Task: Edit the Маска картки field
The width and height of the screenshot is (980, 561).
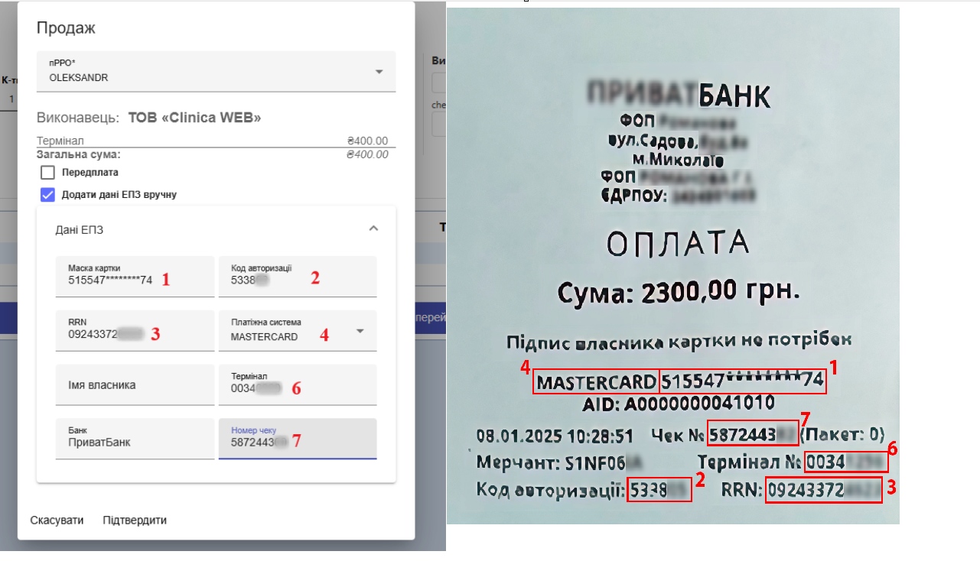Action: click(135, 276)
